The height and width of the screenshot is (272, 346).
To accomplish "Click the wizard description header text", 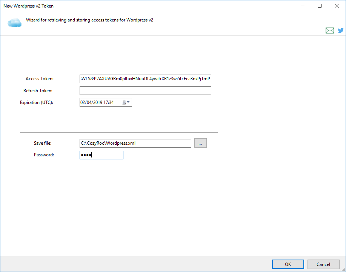I will tap(89, 20).
